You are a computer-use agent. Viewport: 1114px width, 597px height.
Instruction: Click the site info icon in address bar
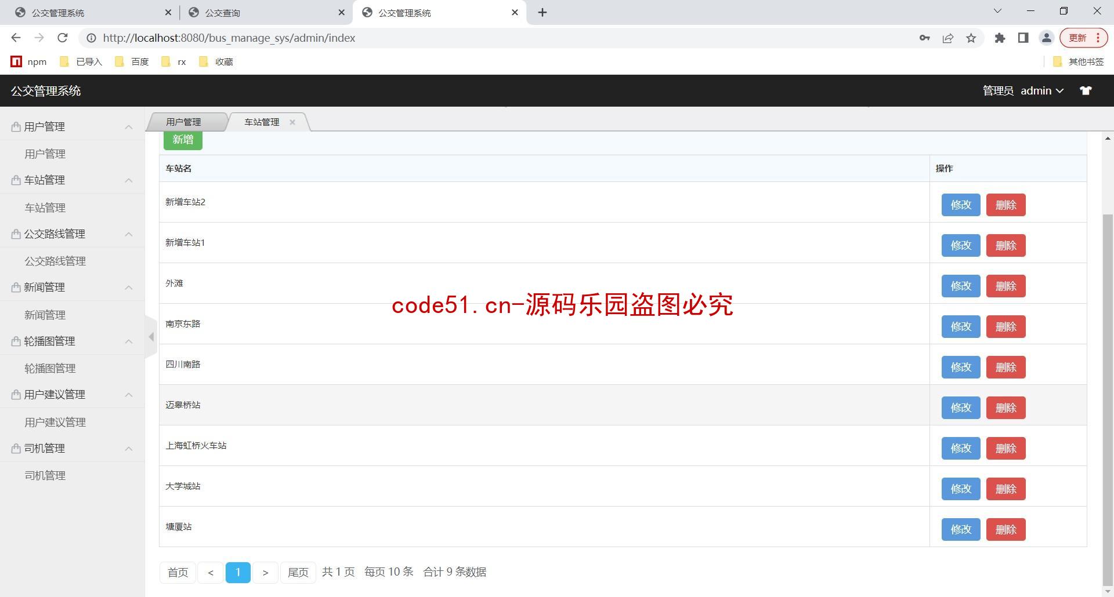coord(91,38)
